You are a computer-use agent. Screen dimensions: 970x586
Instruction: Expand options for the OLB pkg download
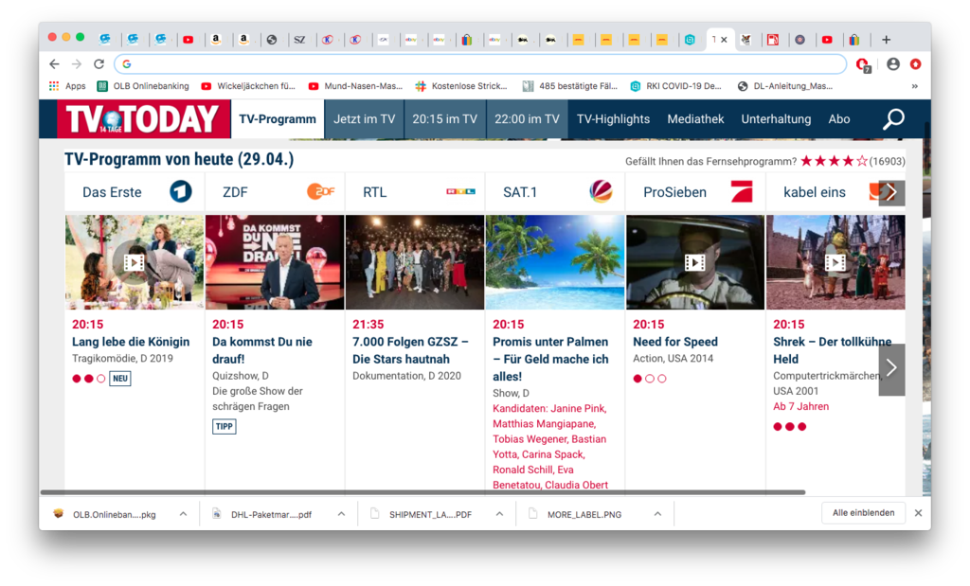coord(183,514)
